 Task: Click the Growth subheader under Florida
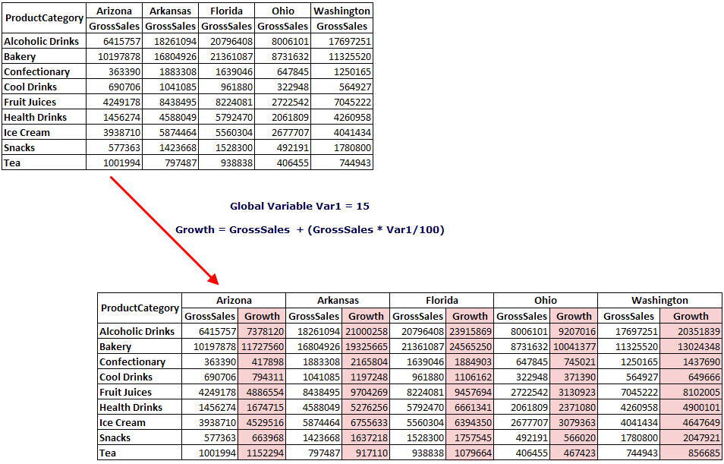tap(470, 317)
